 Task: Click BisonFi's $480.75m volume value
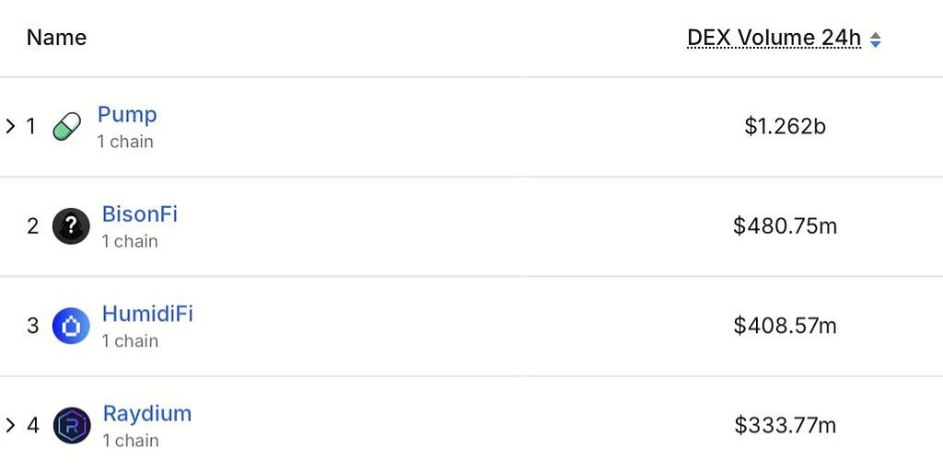point(785,225)
